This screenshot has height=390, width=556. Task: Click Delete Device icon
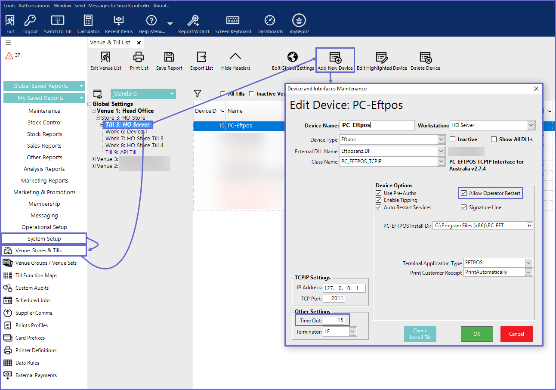click(425, 58)
